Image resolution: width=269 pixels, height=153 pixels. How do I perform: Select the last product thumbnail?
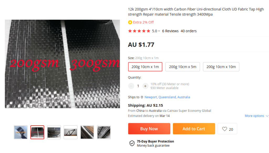tap(104, 132)
